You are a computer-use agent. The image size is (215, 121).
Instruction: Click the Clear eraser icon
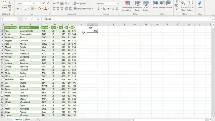click(x=177, y=9)
